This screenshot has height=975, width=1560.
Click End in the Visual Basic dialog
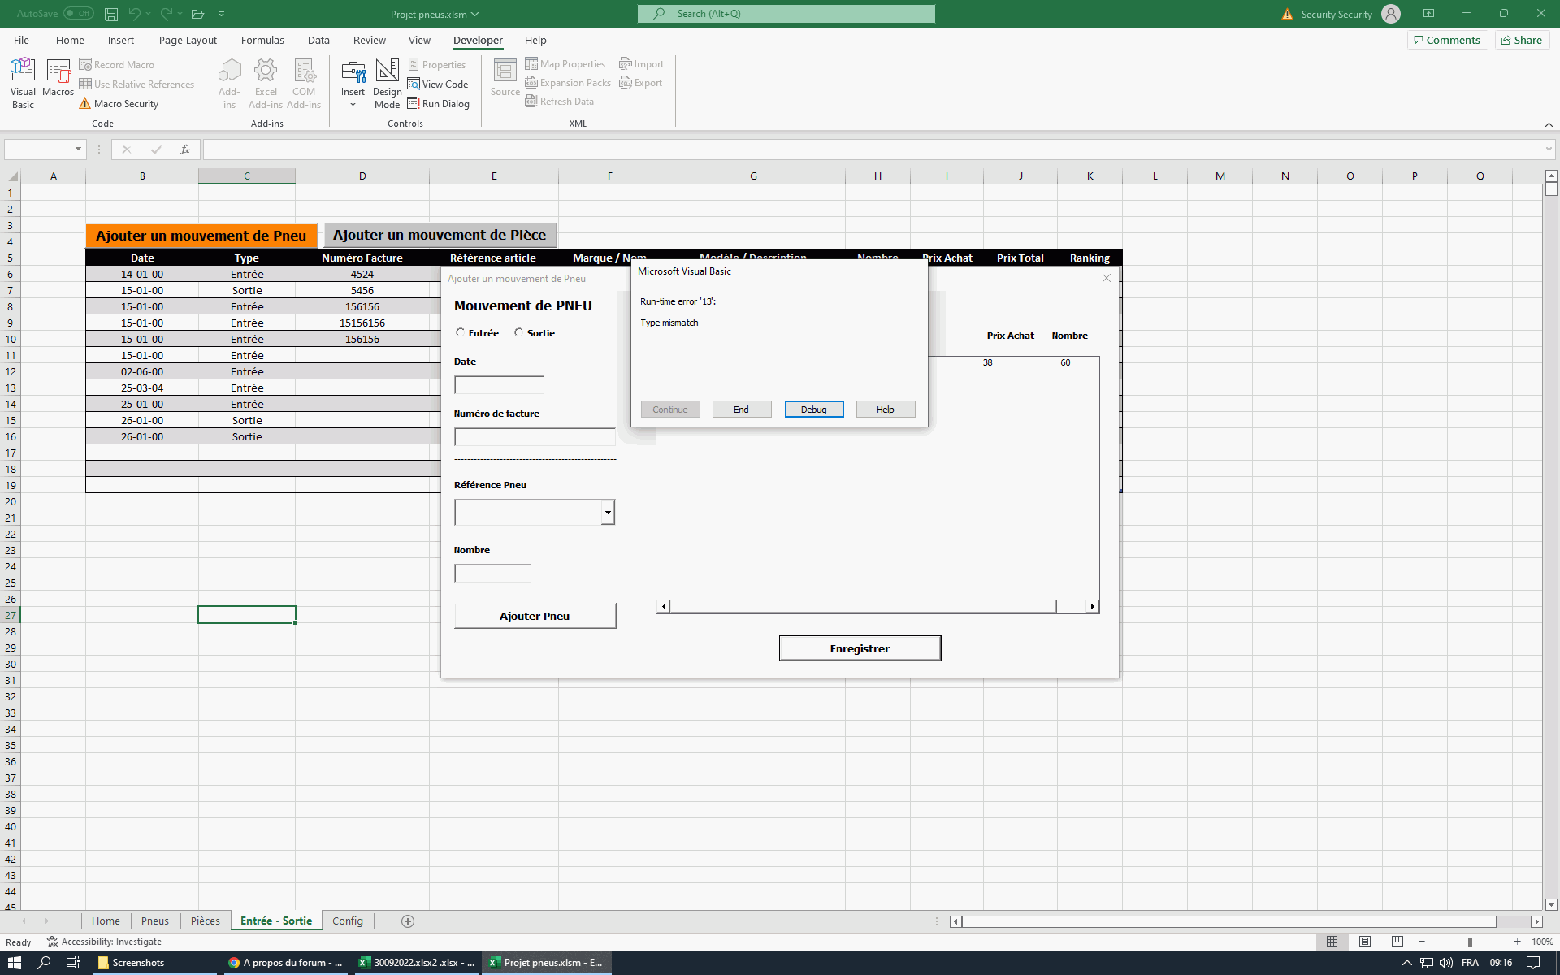tap(741, 409)
